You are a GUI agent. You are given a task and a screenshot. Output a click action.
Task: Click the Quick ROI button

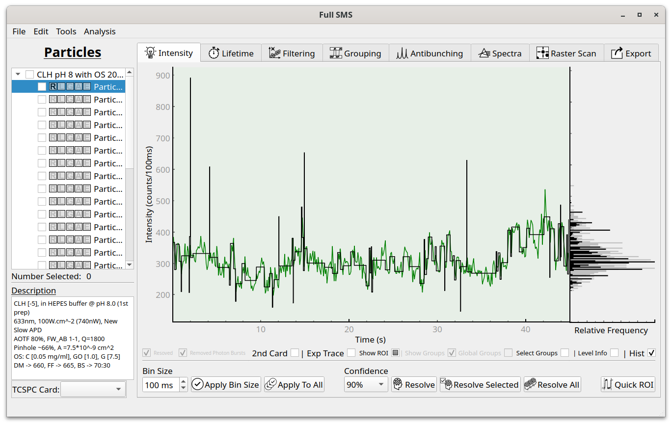tap(628, 385)
